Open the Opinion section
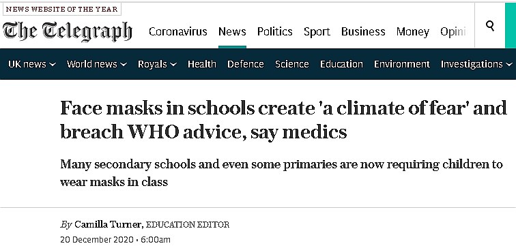516x246 pixels. click(453, 32)
